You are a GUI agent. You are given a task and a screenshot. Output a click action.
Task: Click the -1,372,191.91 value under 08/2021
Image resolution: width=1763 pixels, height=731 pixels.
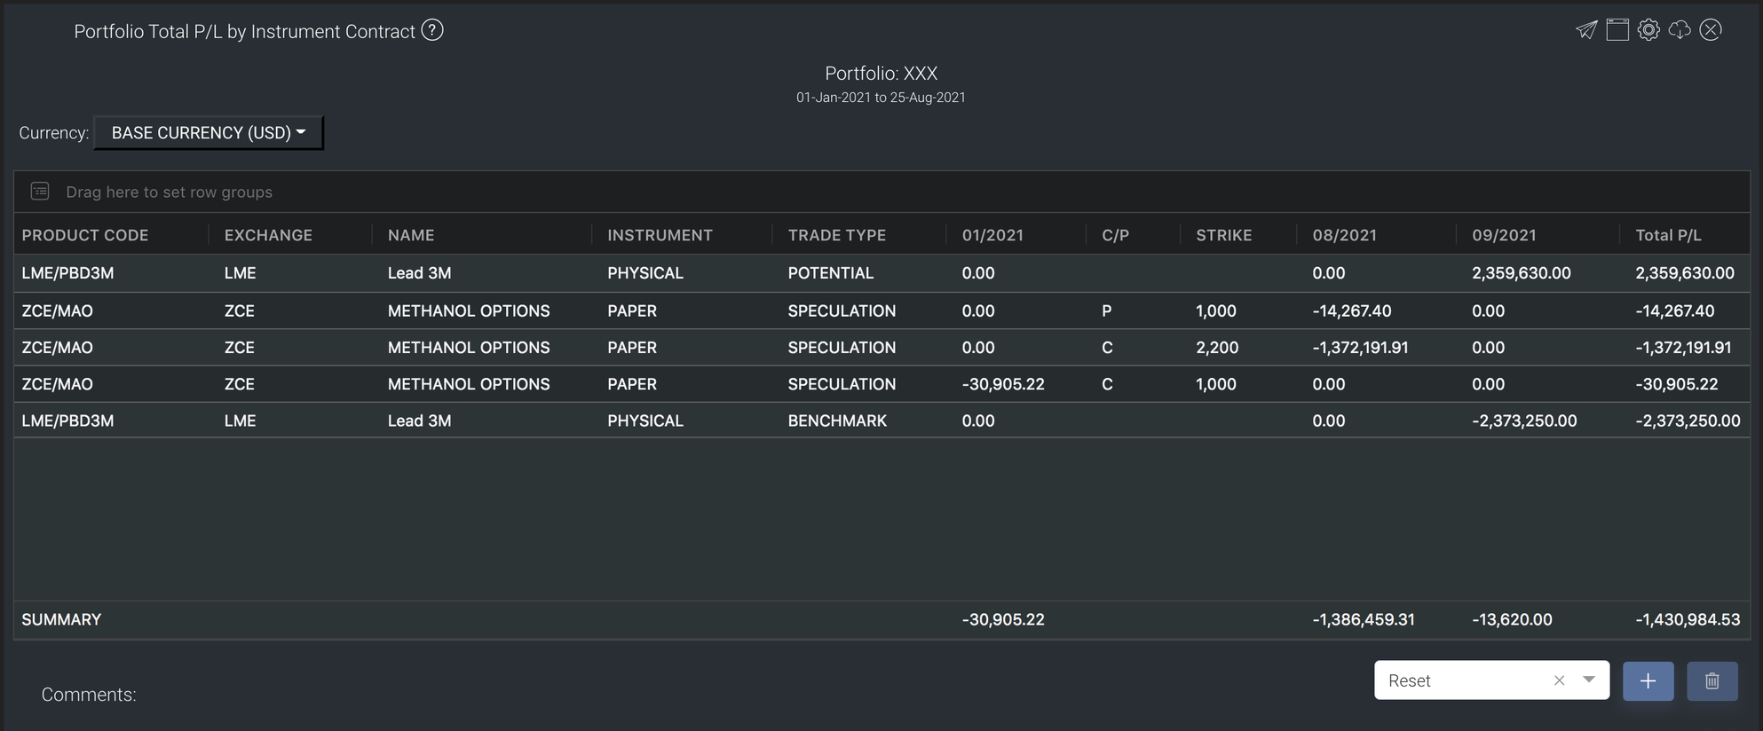click(1360, 348)
